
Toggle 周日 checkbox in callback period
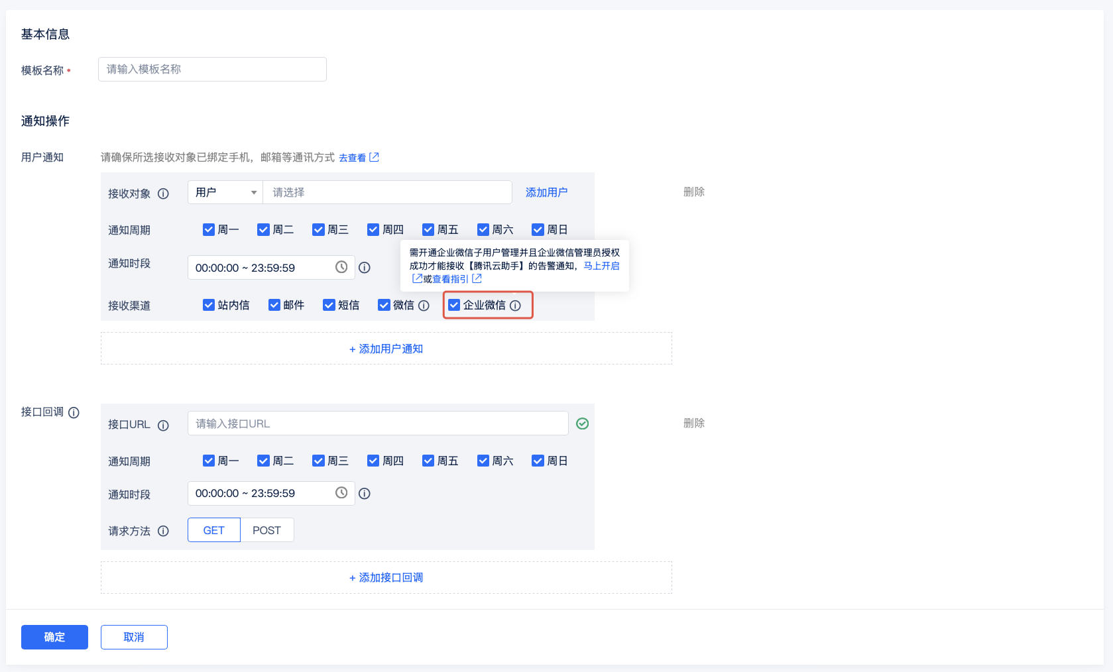click(538, 461)
